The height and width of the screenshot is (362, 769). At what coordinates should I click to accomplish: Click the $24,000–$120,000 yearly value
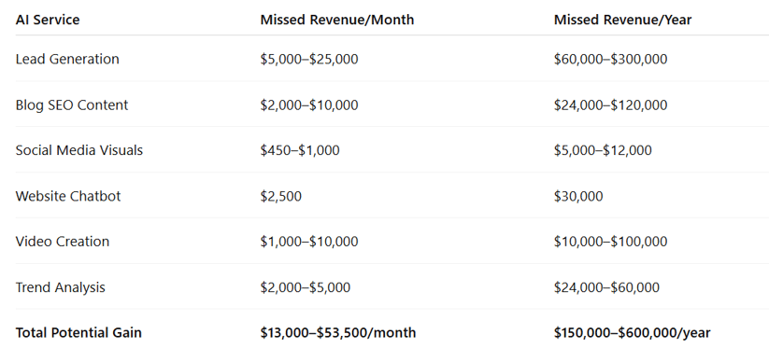pos(610,104)
